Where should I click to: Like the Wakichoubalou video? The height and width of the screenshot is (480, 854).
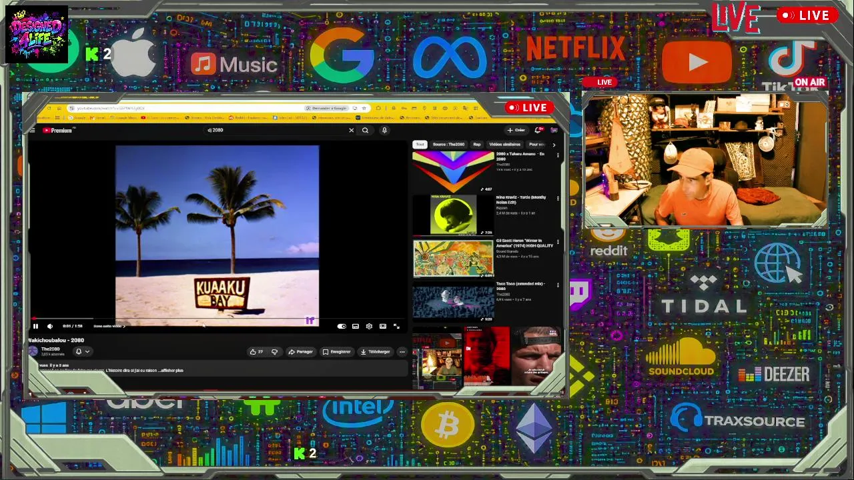coord(256,351)
